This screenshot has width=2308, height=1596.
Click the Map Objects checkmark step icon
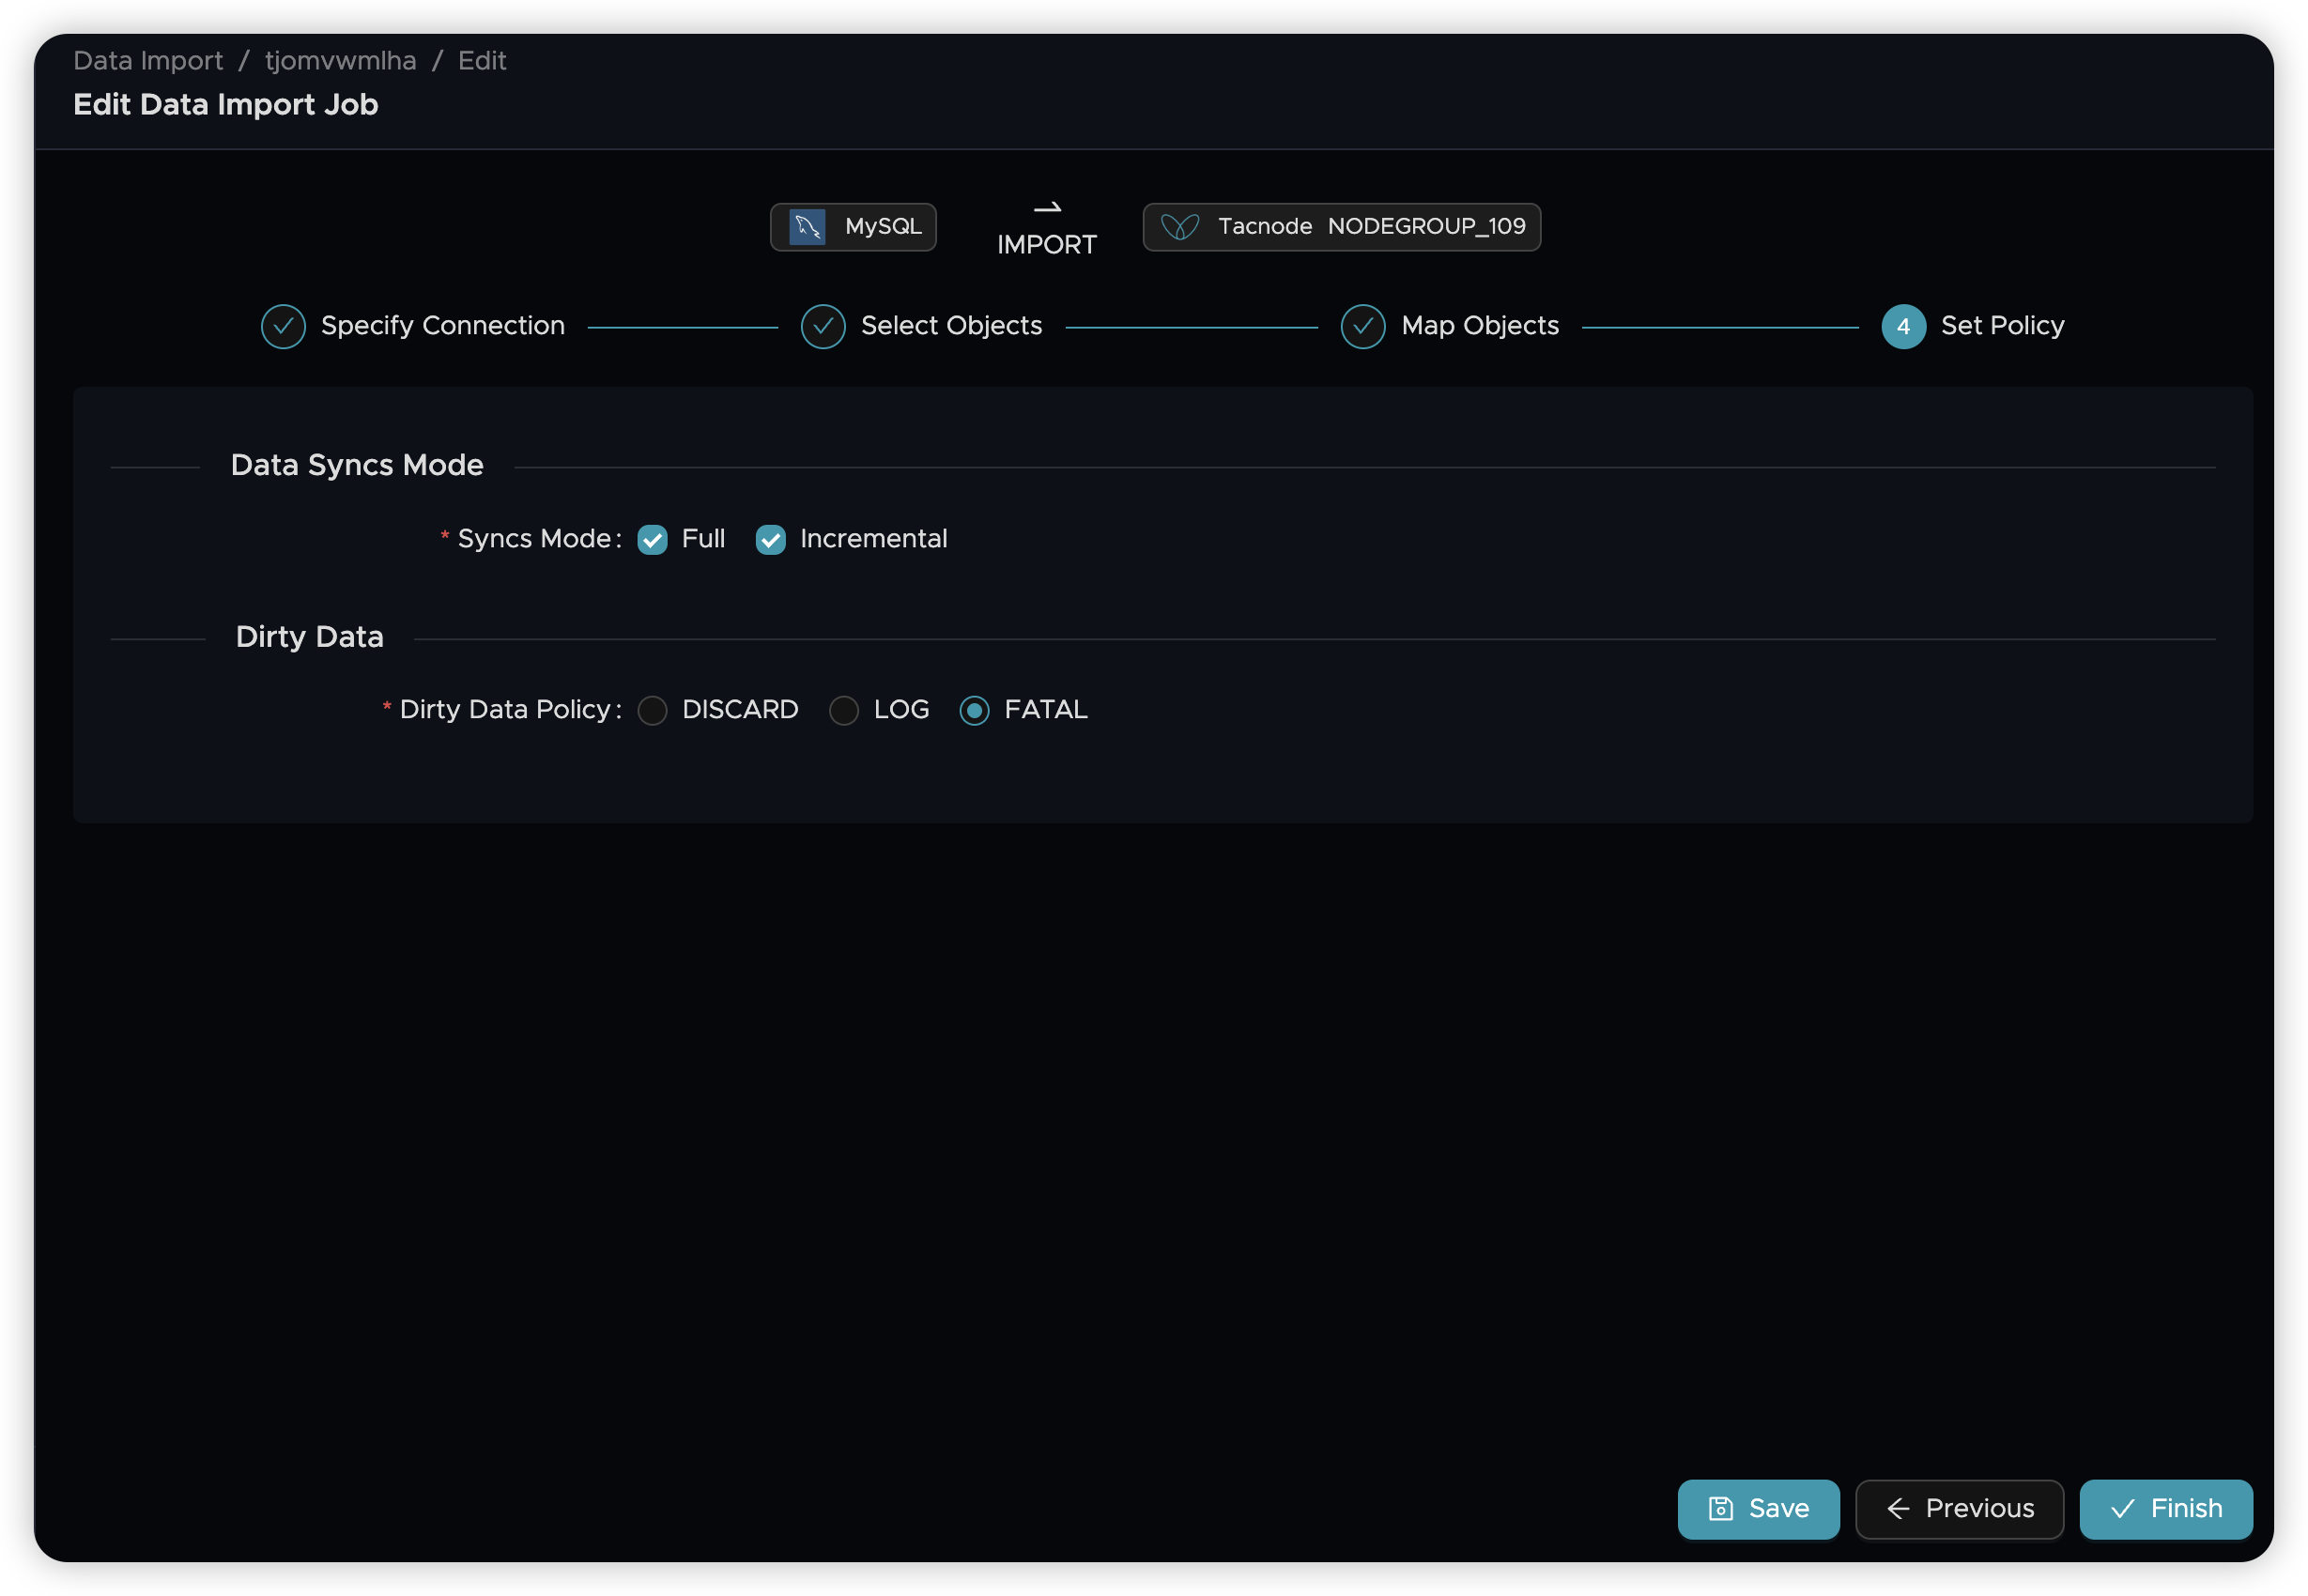point(1363,326)
